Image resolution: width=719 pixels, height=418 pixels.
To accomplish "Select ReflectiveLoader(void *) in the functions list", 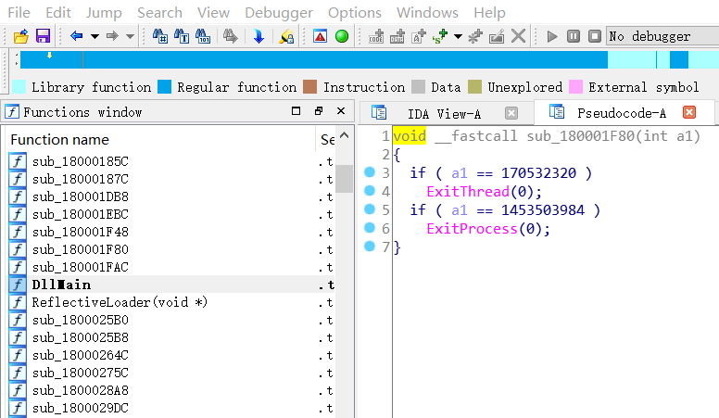I will click(x=120, y=302).
